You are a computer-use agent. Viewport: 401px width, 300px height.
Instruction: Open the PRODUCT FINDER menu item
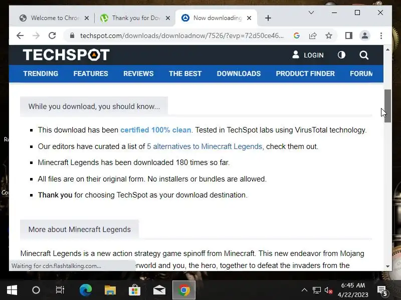pos(305,73)
